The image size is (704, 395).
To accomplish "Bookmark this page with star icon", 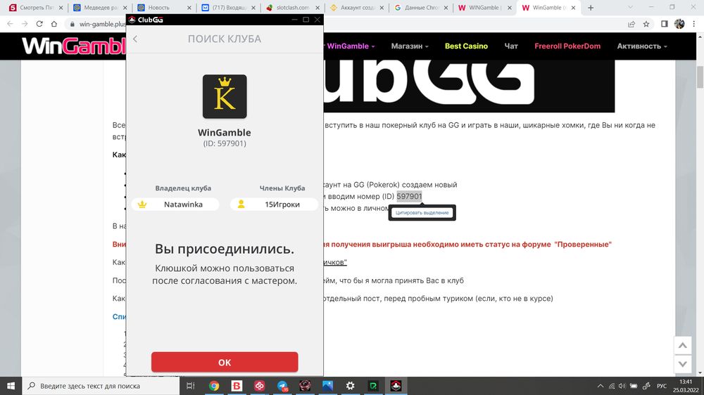I will coord(646,24).
